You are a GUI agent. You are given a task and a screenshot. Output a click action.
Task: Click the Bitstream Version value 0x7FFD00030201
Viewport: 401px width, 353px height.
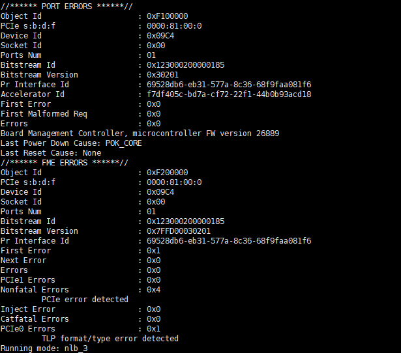click(179, 231)
